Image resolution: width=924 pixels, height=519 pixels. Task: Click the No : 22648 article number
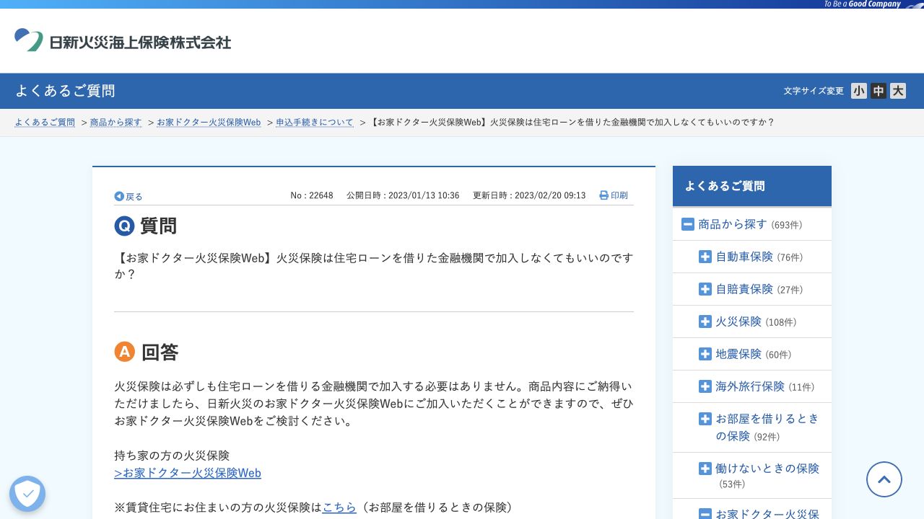coord(312,195)
